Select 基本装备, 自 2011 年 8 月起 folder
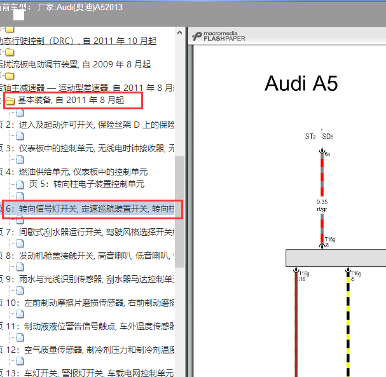 pyautogui.click(x=71, y=100)
